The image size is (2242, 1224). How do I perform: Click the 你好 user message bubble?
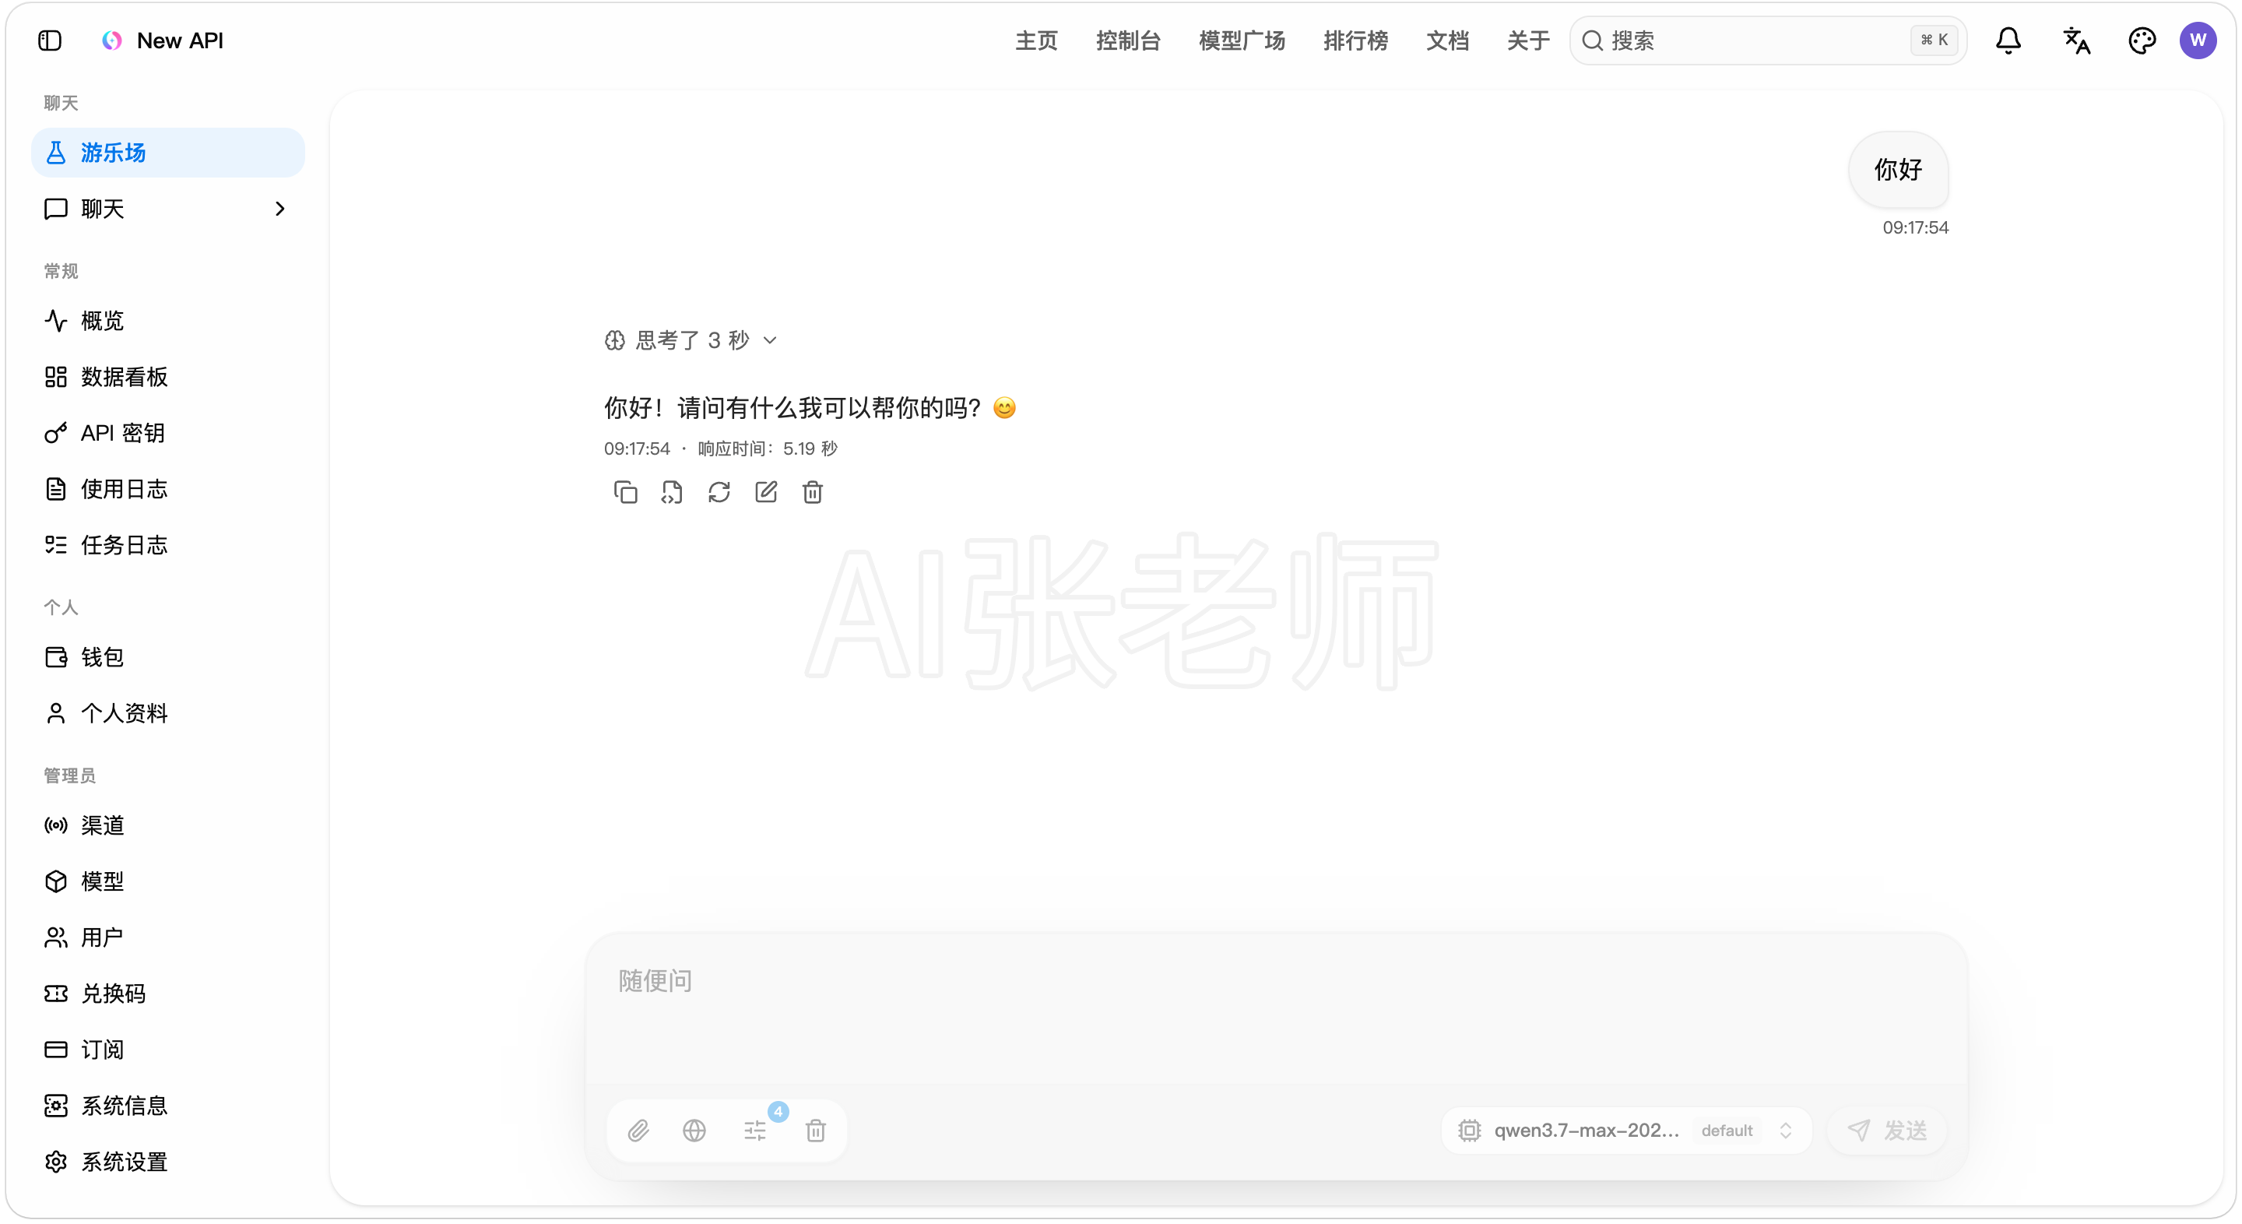tap(1897, 170)
